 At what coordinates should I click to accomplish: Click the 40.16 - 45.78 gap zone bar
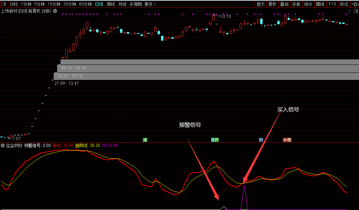(x=74, y=68)
